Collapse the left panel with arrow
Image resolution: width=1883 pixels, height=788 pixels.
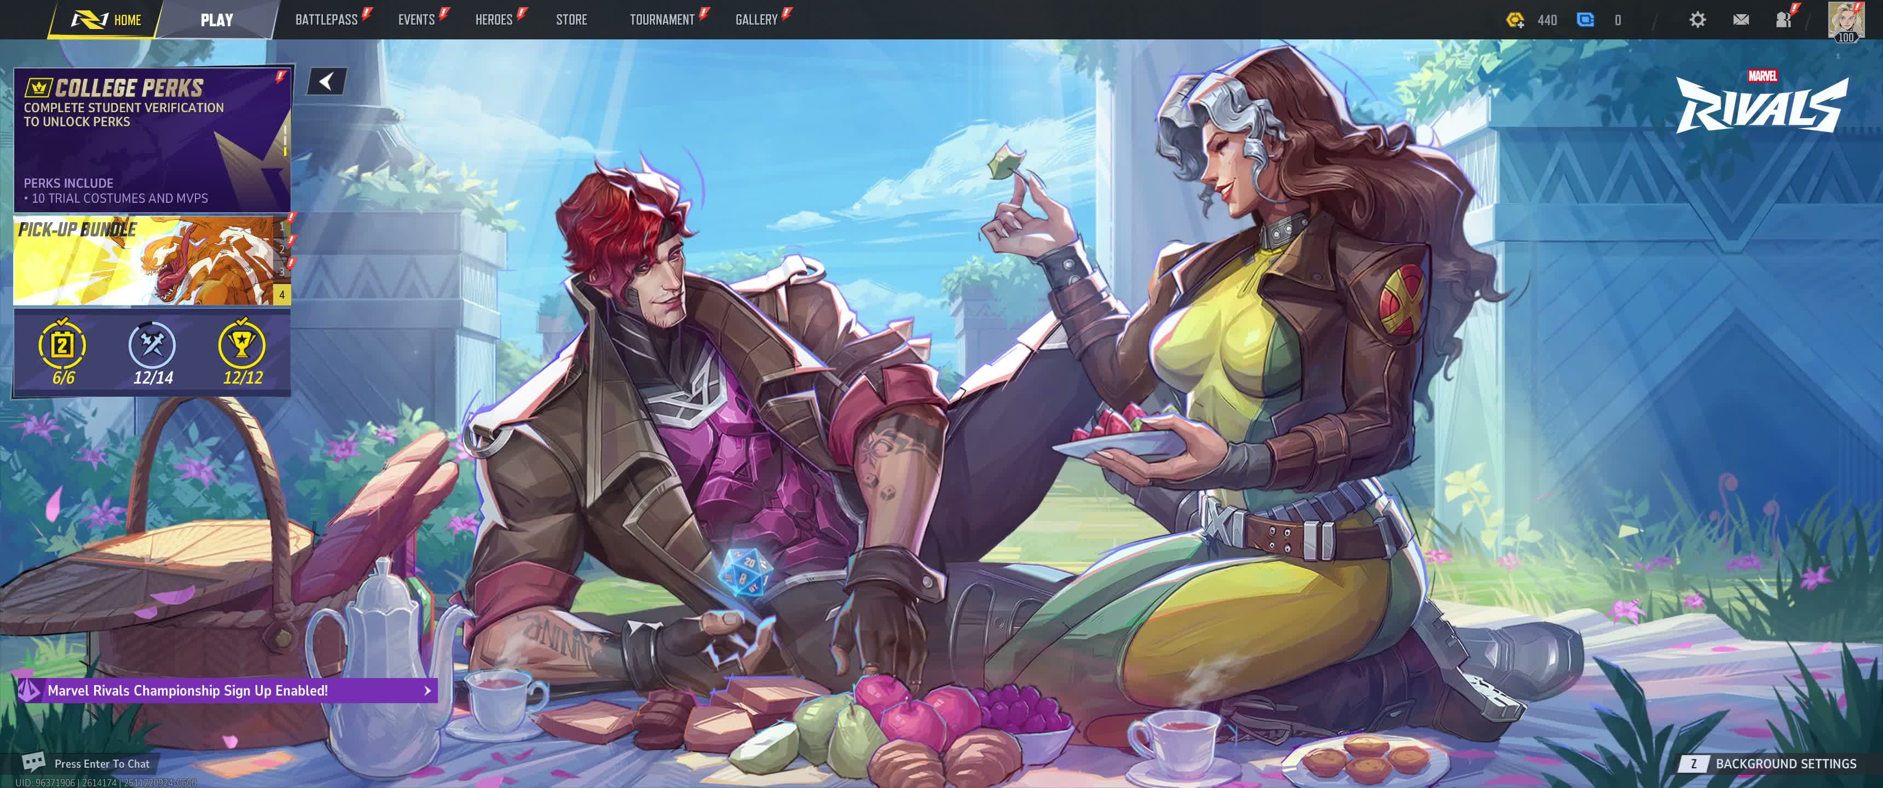[326, 81]
